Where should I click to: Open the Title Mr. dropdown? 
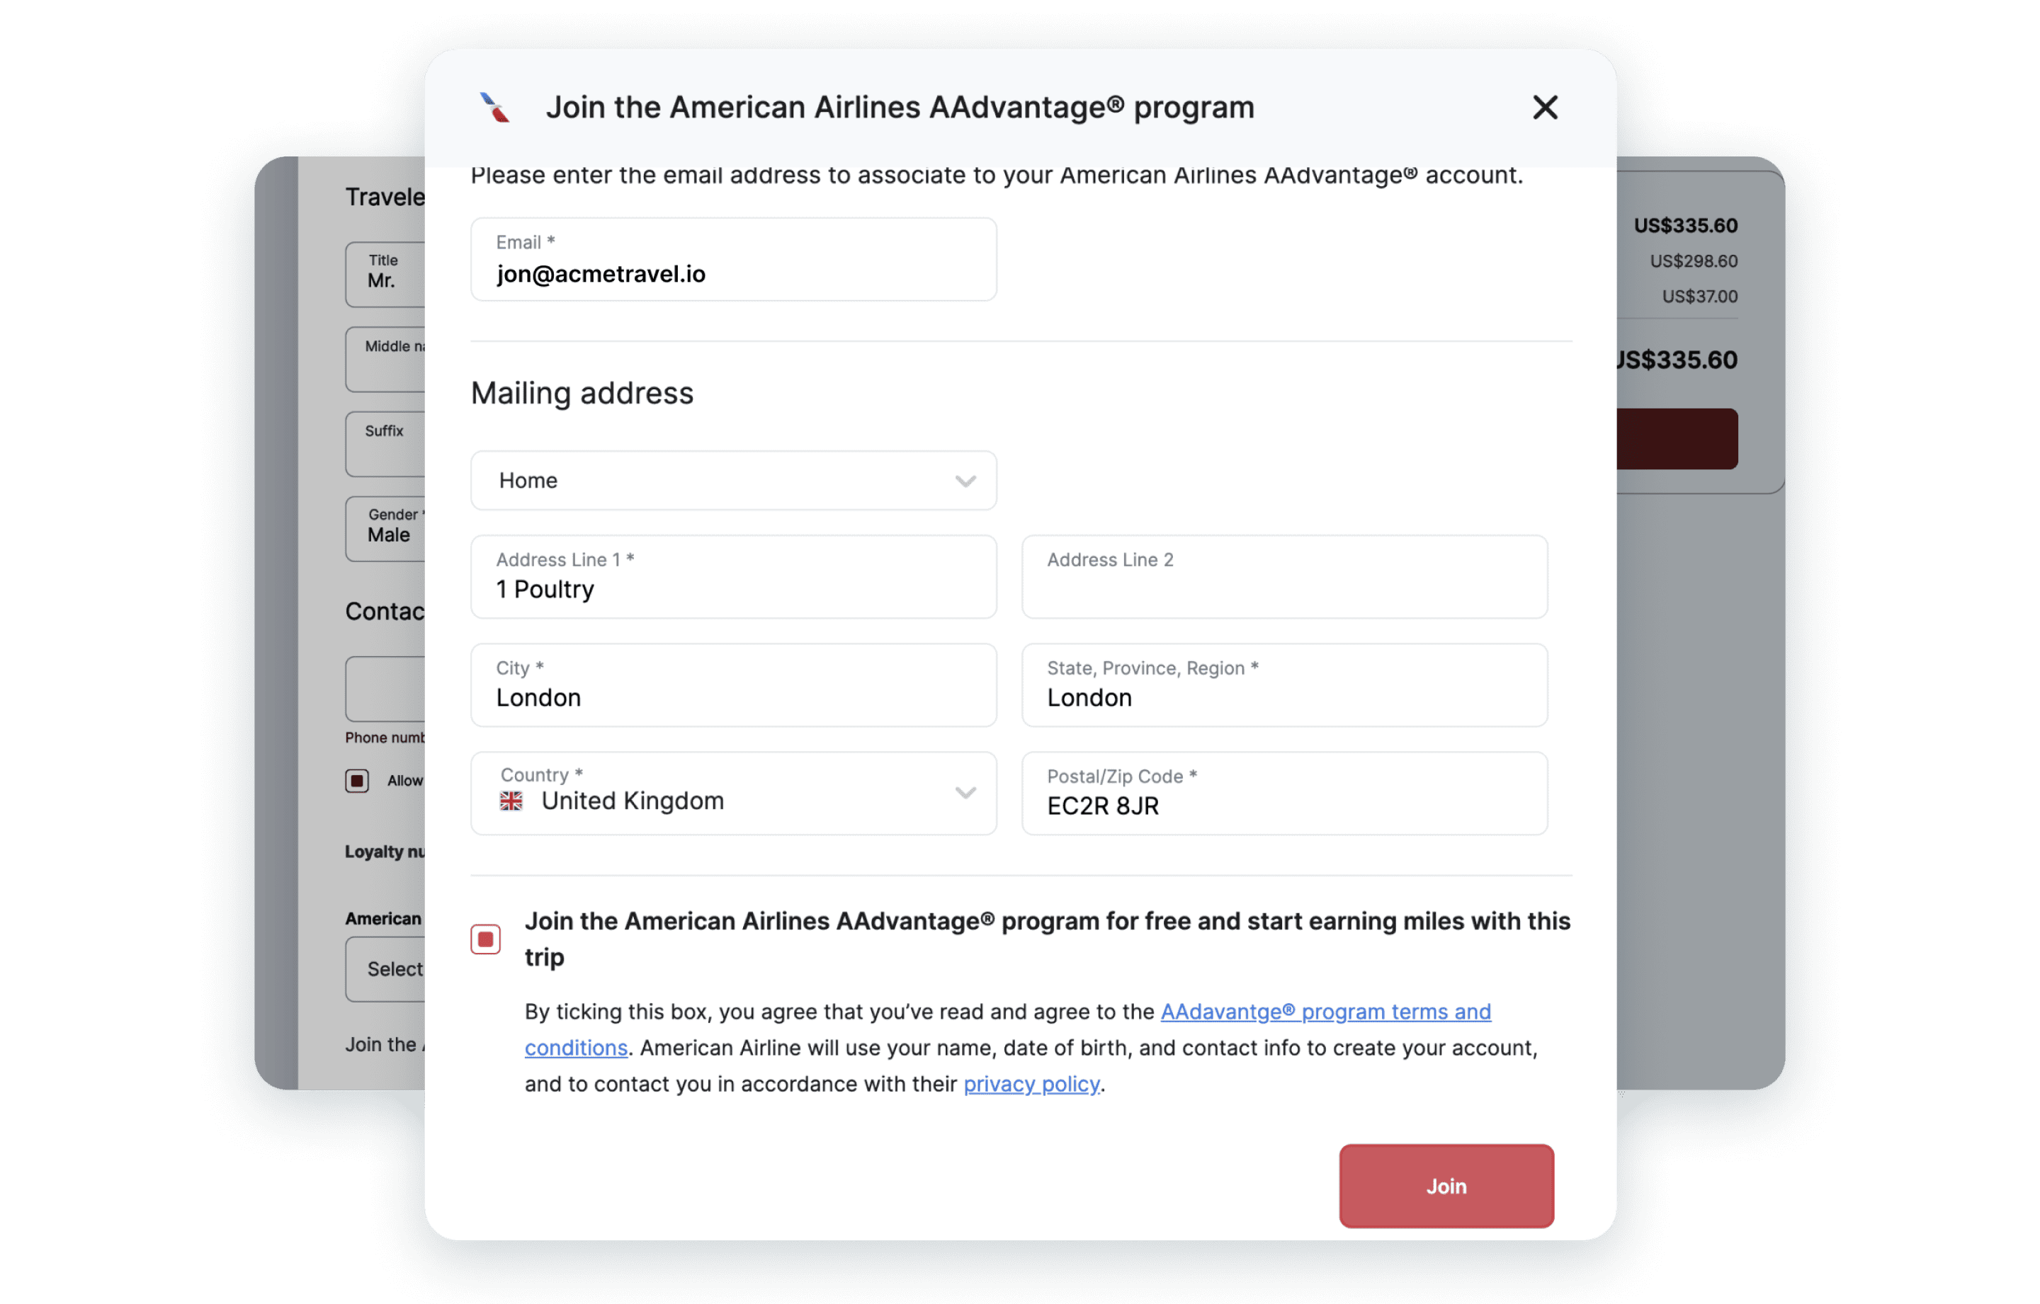(x=385, y=275)
